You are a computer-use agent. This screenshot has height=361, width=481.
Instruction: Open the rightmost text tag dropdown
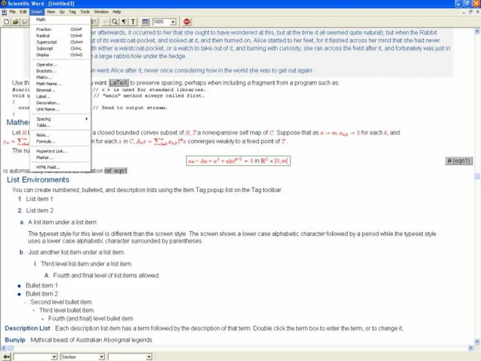[149, 357]
